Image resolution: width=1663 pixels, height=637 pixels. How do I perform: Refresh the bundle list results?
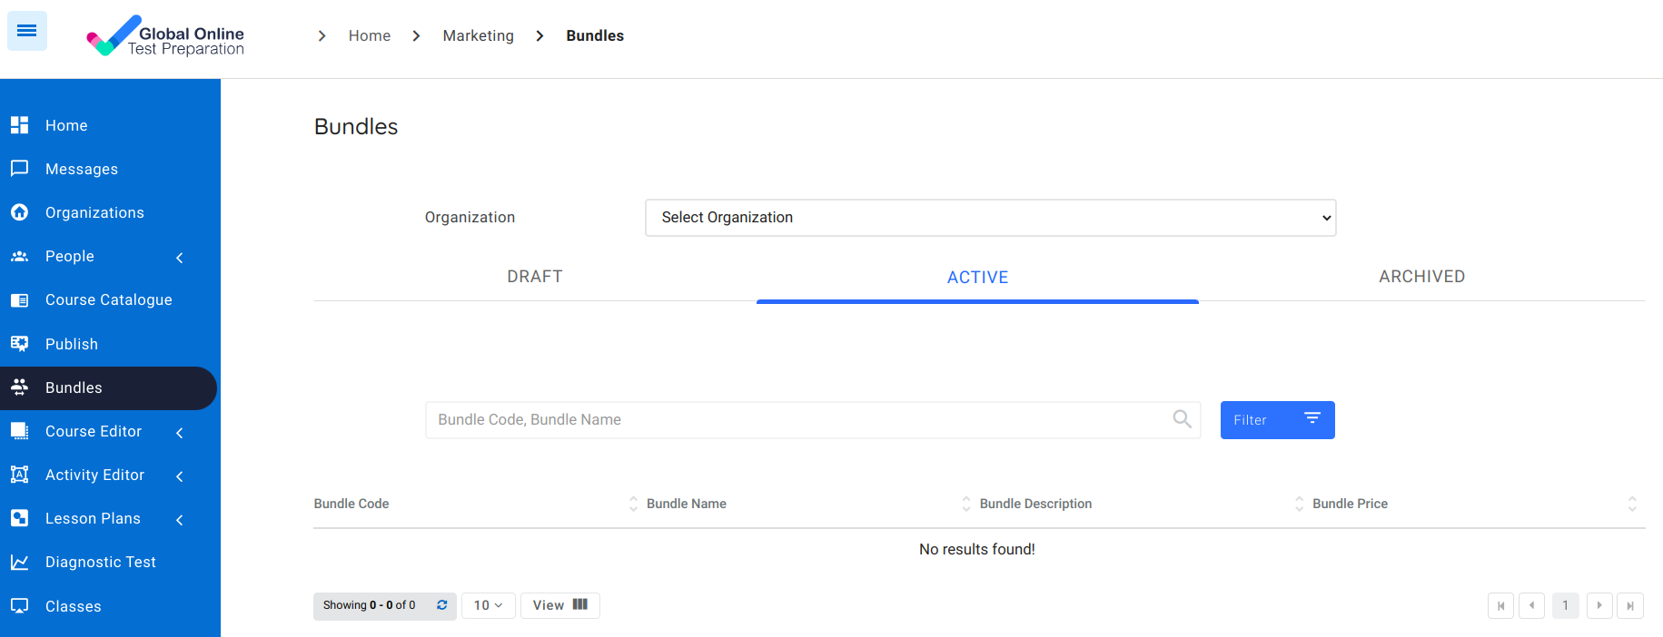click(442, 605)
